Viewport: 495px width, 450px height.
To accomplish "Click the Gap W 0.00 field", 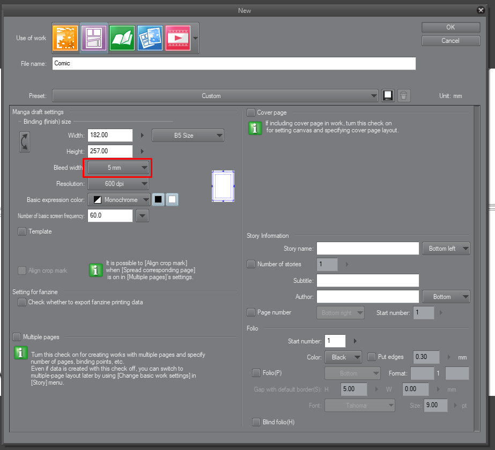I will point(416,389).
